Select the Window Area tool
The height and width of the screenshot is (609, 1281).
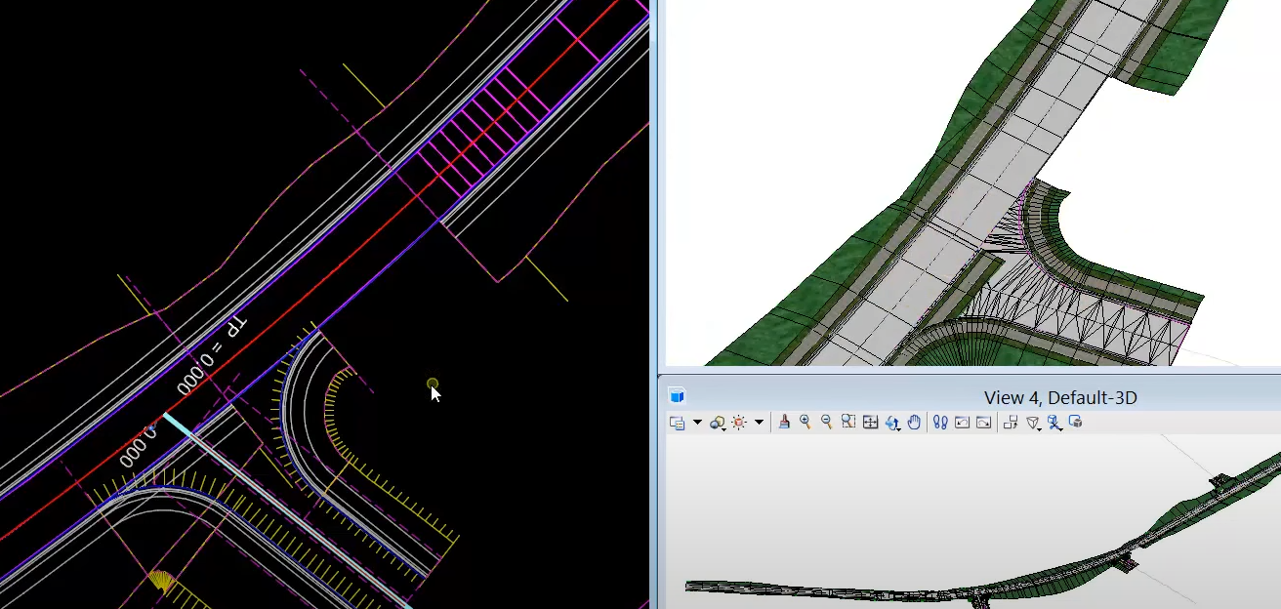847,422
